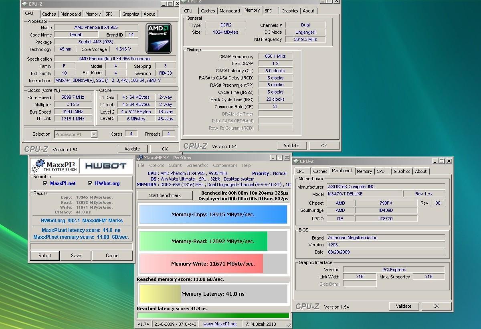Screen dimensions: 481x329
Task: Open SPD tab in CPU-Z mainboard window
Action: pyautogui.click(x=381, y=171)
